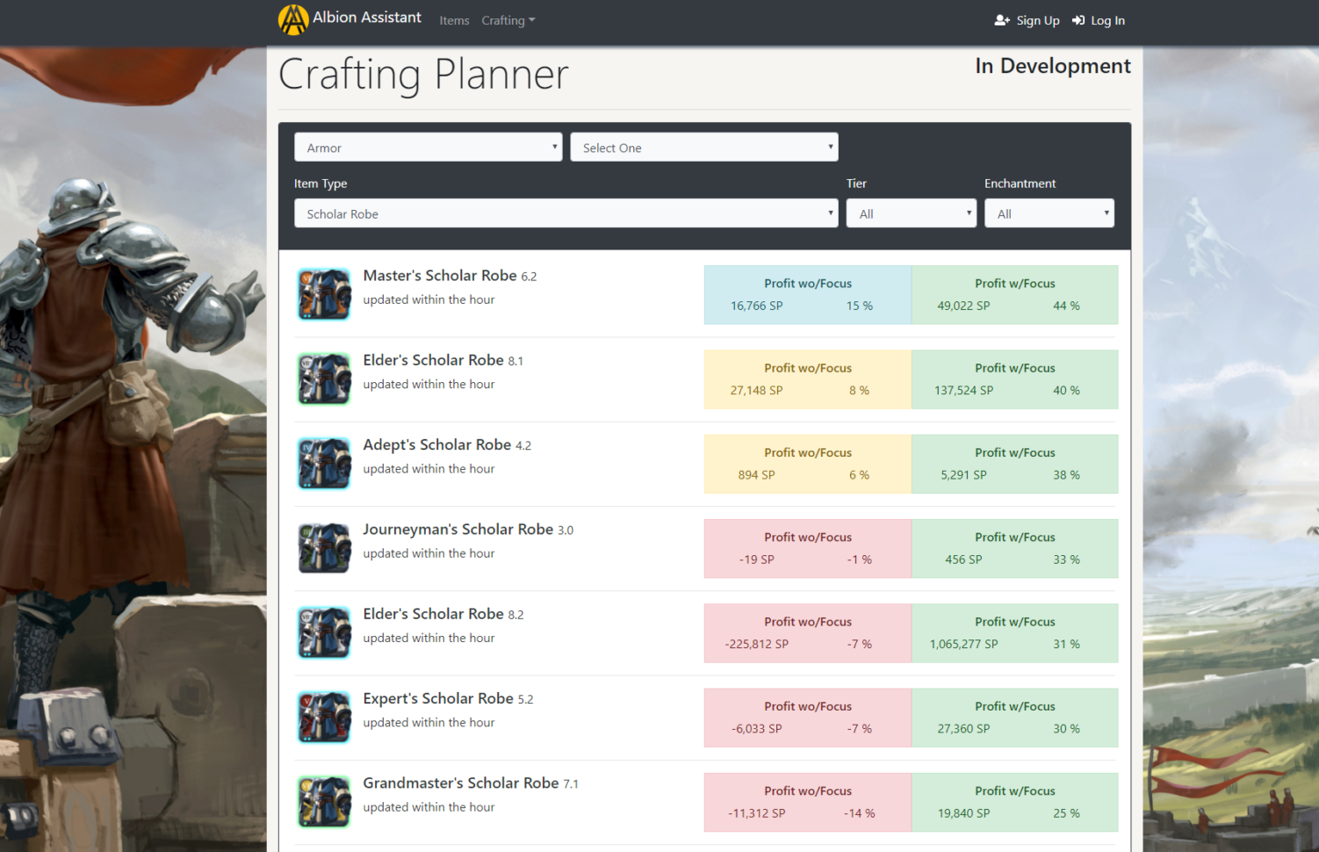This screenshot has width=1319, height=852.
Task: Click the Log In link
Action: coord(1106,19)
